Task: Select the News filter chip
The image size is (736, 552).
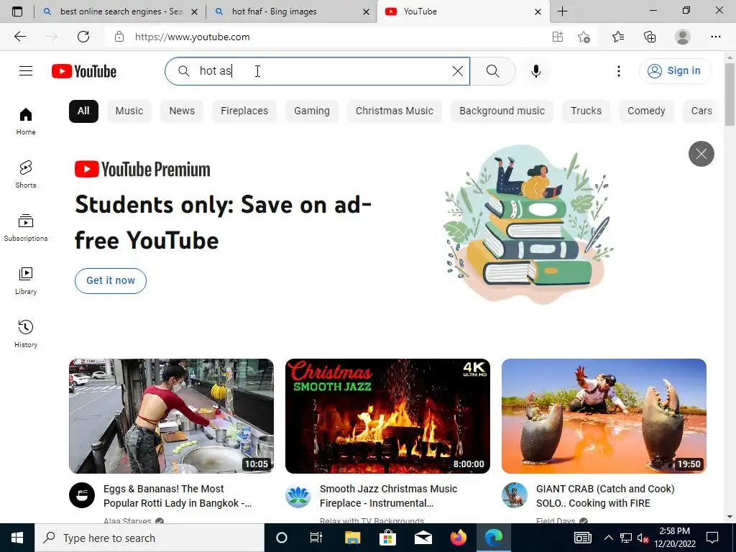Action: [182, 111]
